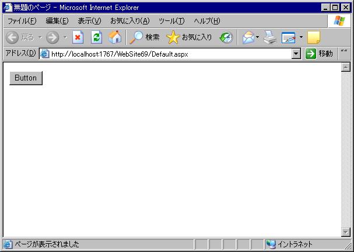Click the yellow note icon
This screenshot has width=354, height=252.
tap(314, 37)
